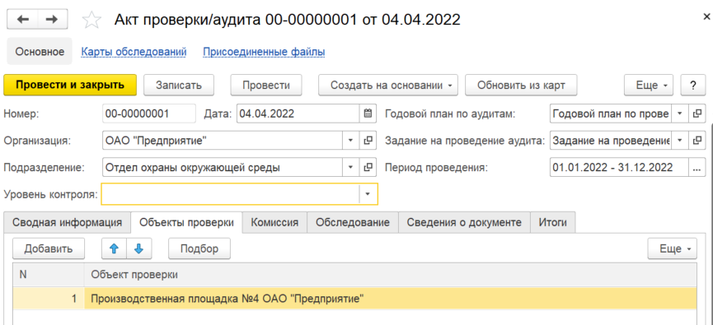Select the Производственная площадка №4 row

[354, 299]
